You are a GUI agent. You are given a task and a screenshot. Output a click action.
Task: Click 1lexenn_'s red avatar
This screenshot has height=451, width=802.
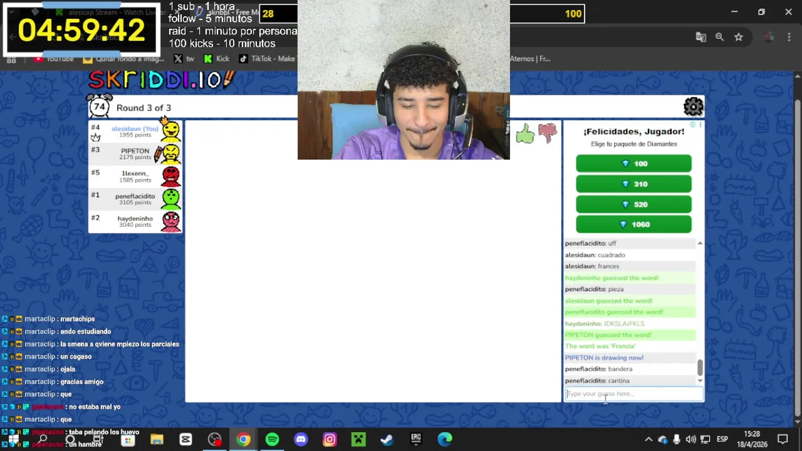pos(170,176)
